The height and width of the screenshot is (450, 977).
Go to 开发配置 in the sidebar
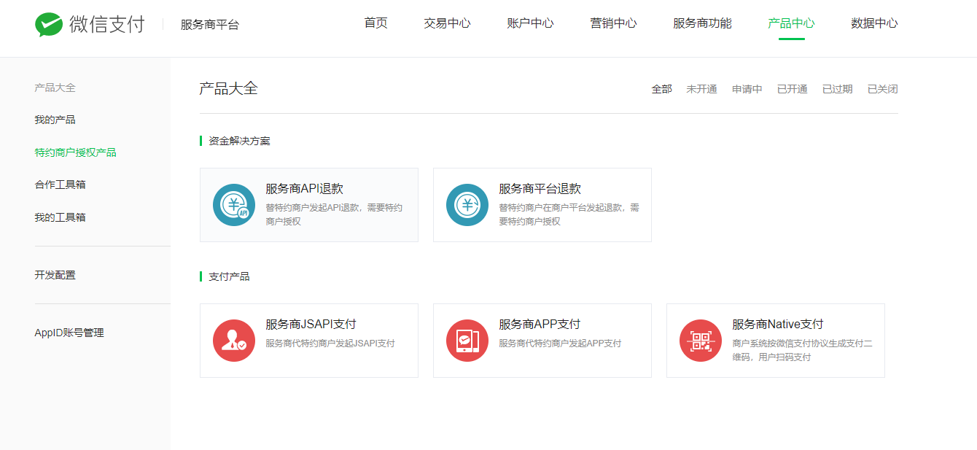coord(55,275)
